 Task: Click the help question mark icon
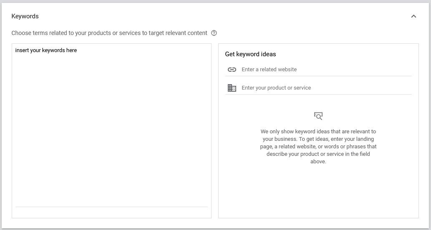point(214,33)
